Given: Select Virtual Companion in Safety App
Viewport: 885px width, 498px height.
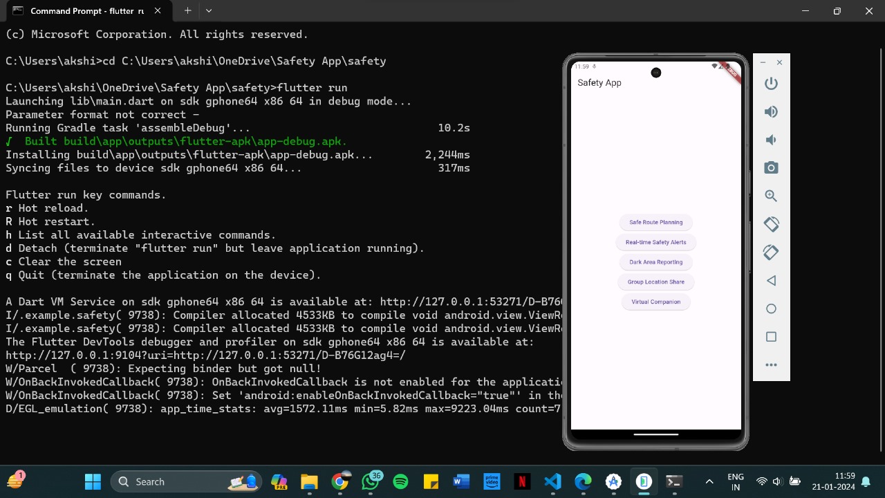Looking at the screenshot, I should pos(655,302).
